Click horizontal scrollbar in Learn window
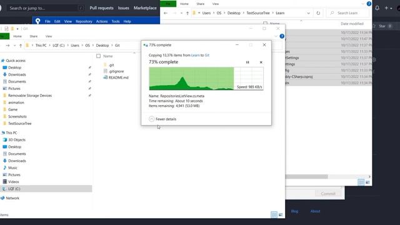Viewport: 400px width, 225px height. pyautogui.click(x=307, y=176)
